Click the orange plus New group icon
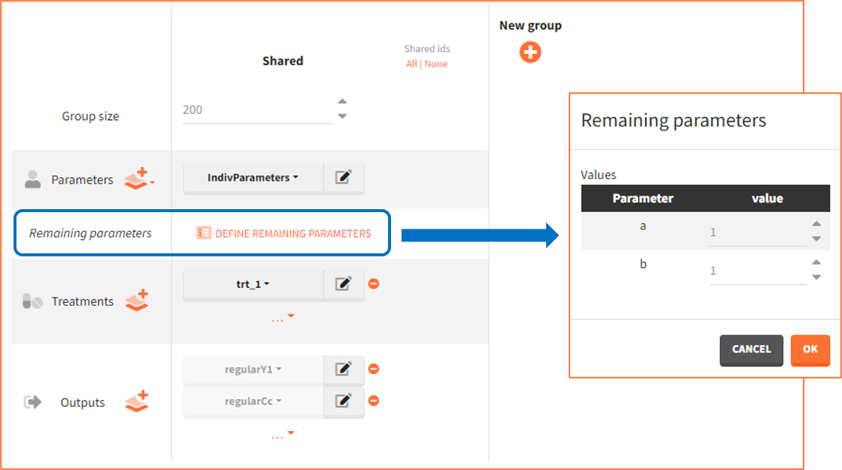This screenshot has height=470, width=842. 530,52
